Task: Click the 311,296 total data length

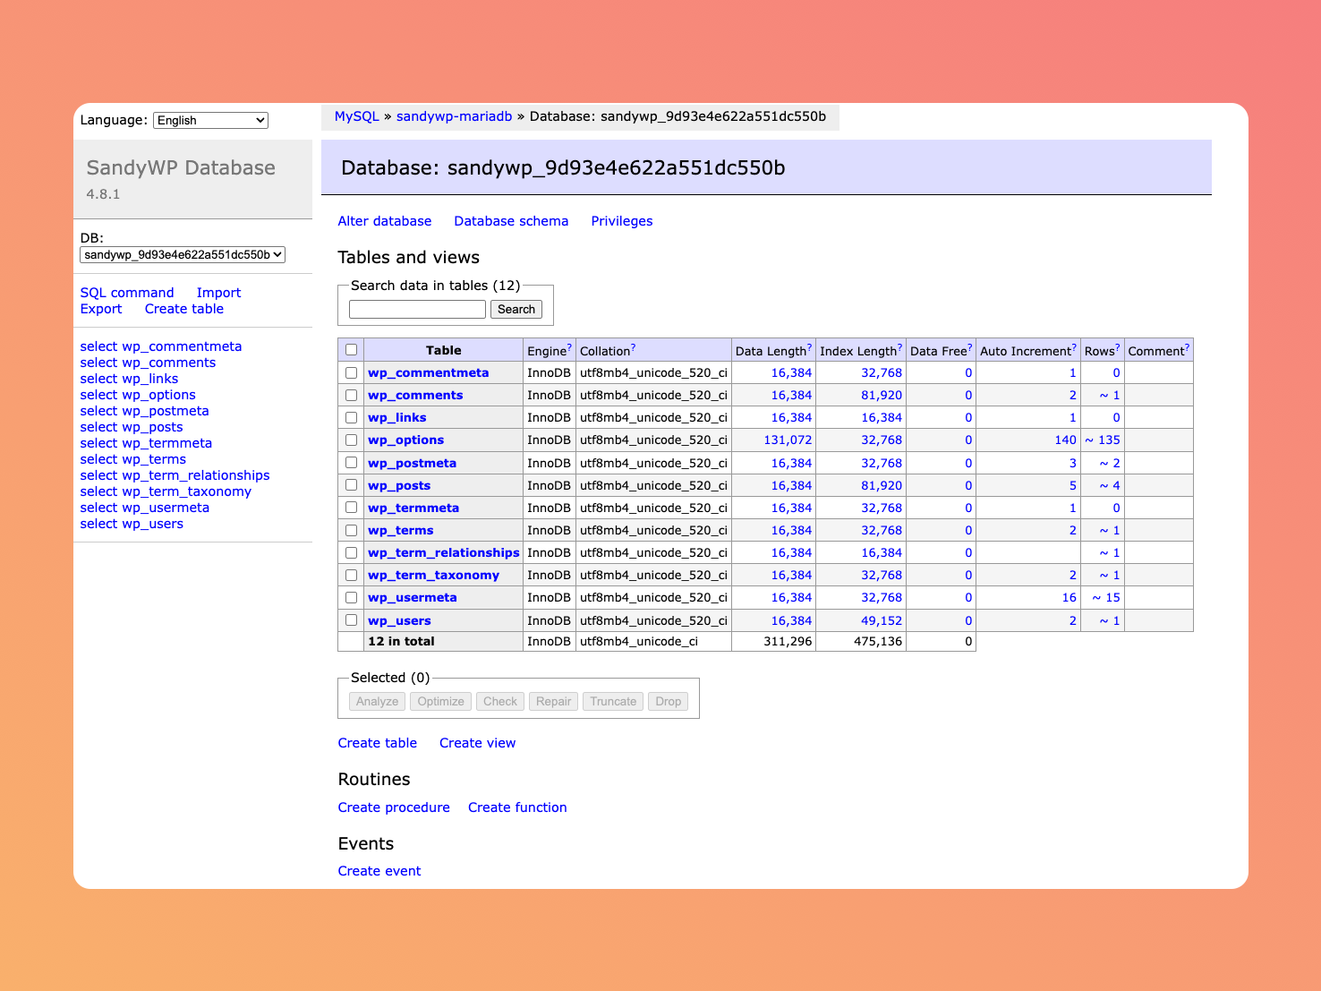Action: click(788, 642)
